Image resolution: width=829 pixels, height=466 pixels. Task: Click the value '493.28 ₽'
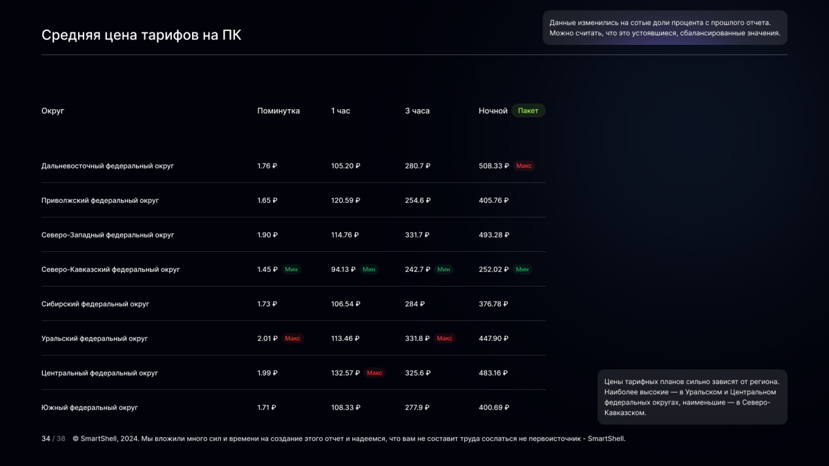tap(494, 235)
